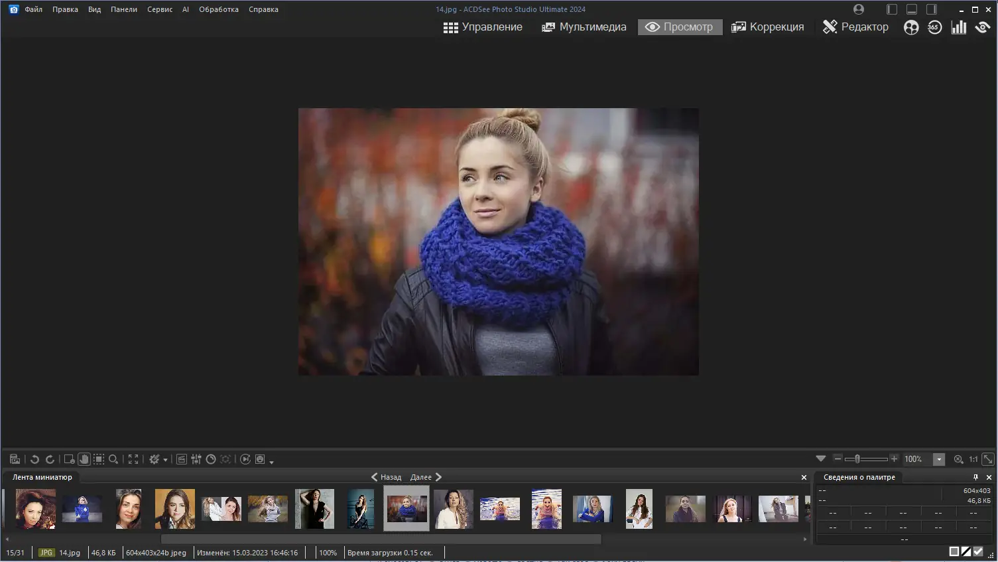Activate the rectangular selection tool
Viewport: 998px width, 562px height.
tap(99, 459)
